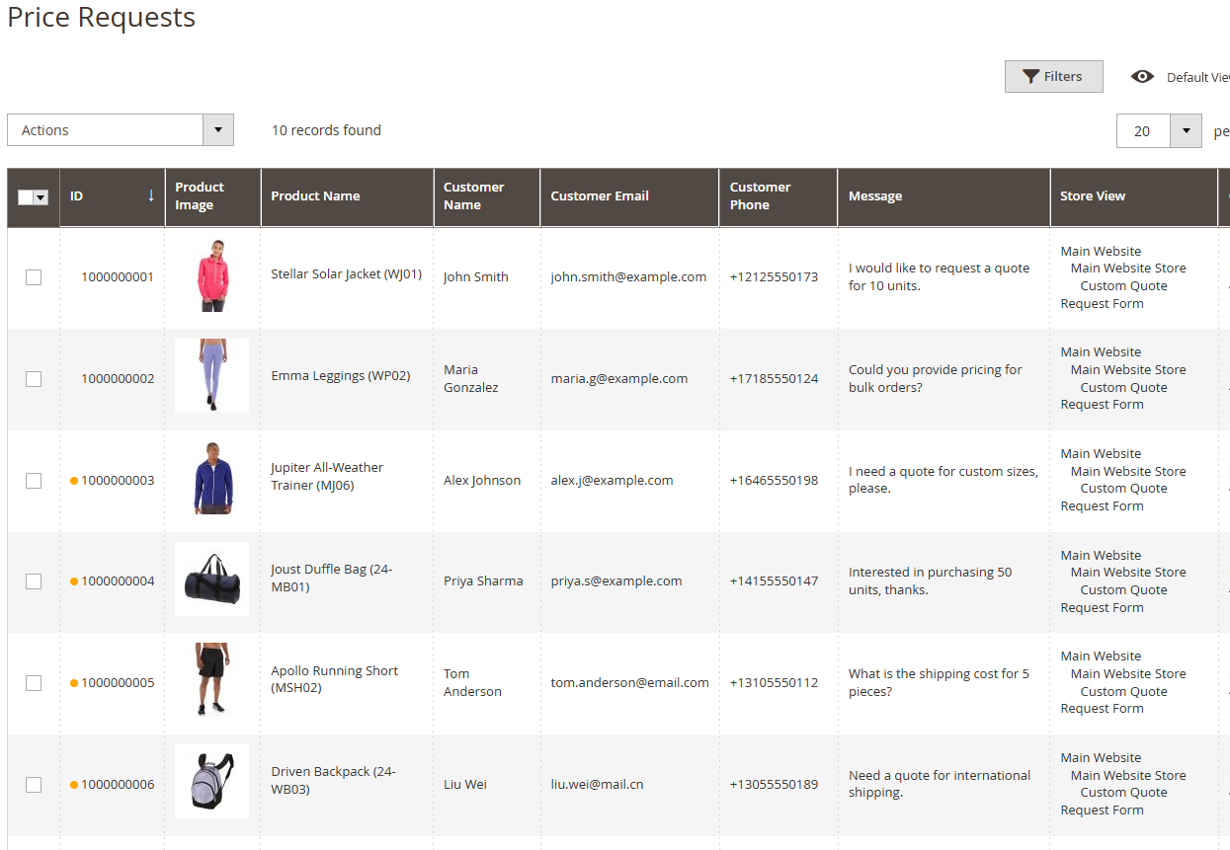Check the checkbox for request 1000000001
Viewport: 1230px width, 850px height.
click(33, 277)
